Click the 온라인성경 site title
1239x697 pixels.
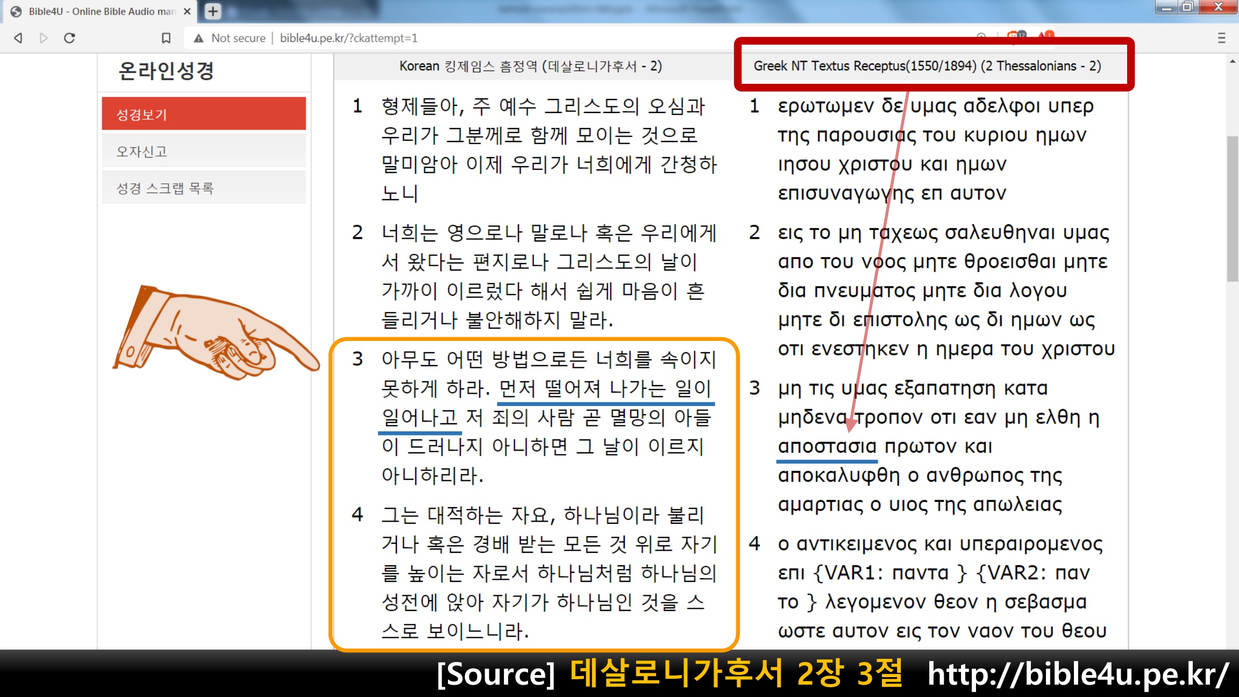coord(166,70)
